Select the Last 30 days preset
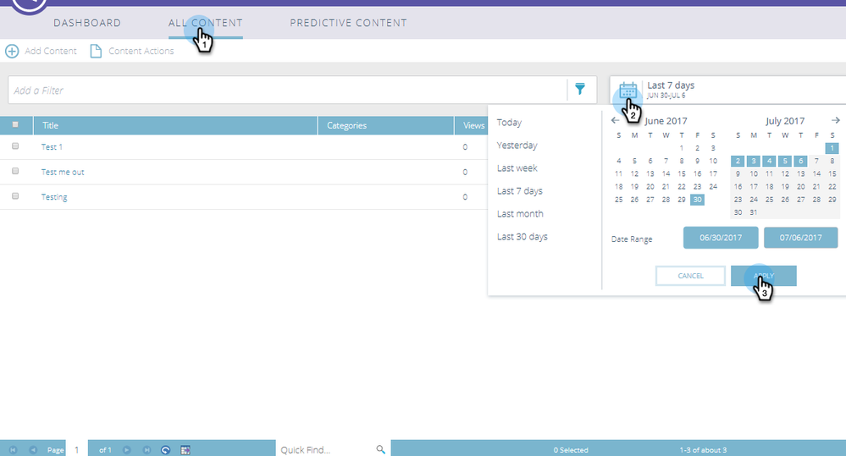This screenshot has height=456, width=846. coord(522,237)
